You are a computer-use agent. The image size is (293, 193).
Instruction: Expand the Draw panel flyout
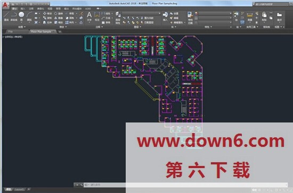pyautogui.click(x=22, y=27)
